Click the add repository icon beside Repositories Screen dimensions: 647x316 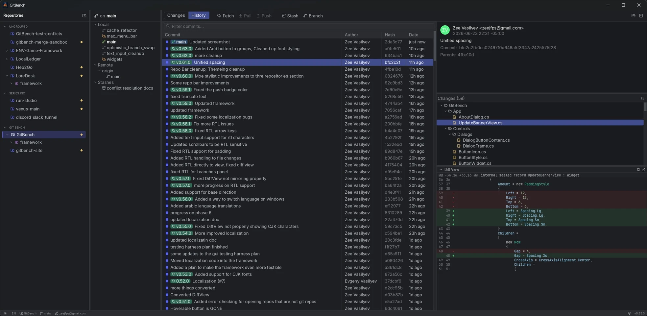pos(84,15)
